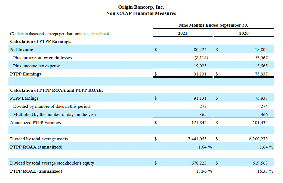
Task: Click the days-in-period value 274
Action: pyautogui.click(x=264, y=106)
